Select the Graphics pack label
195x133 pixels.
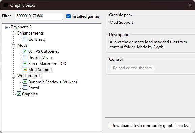pos(30,94)
